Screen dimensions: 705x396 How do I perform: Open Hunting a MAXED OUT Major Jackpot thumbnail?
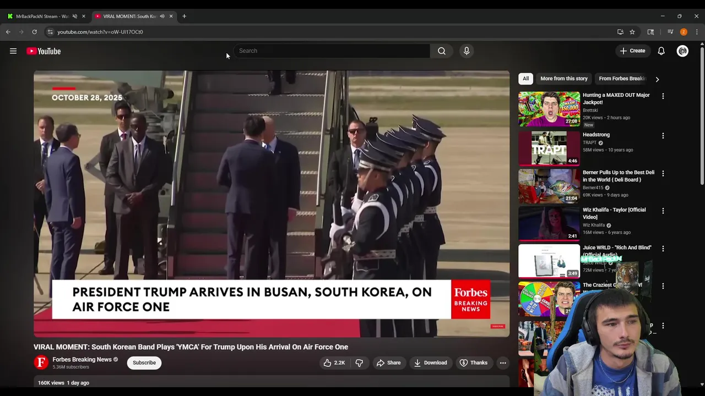point(549,109)
